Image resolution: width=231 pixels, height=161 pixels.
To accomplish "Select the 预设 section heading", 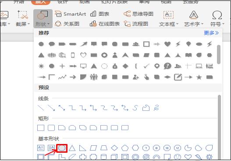I will point(44,88).
